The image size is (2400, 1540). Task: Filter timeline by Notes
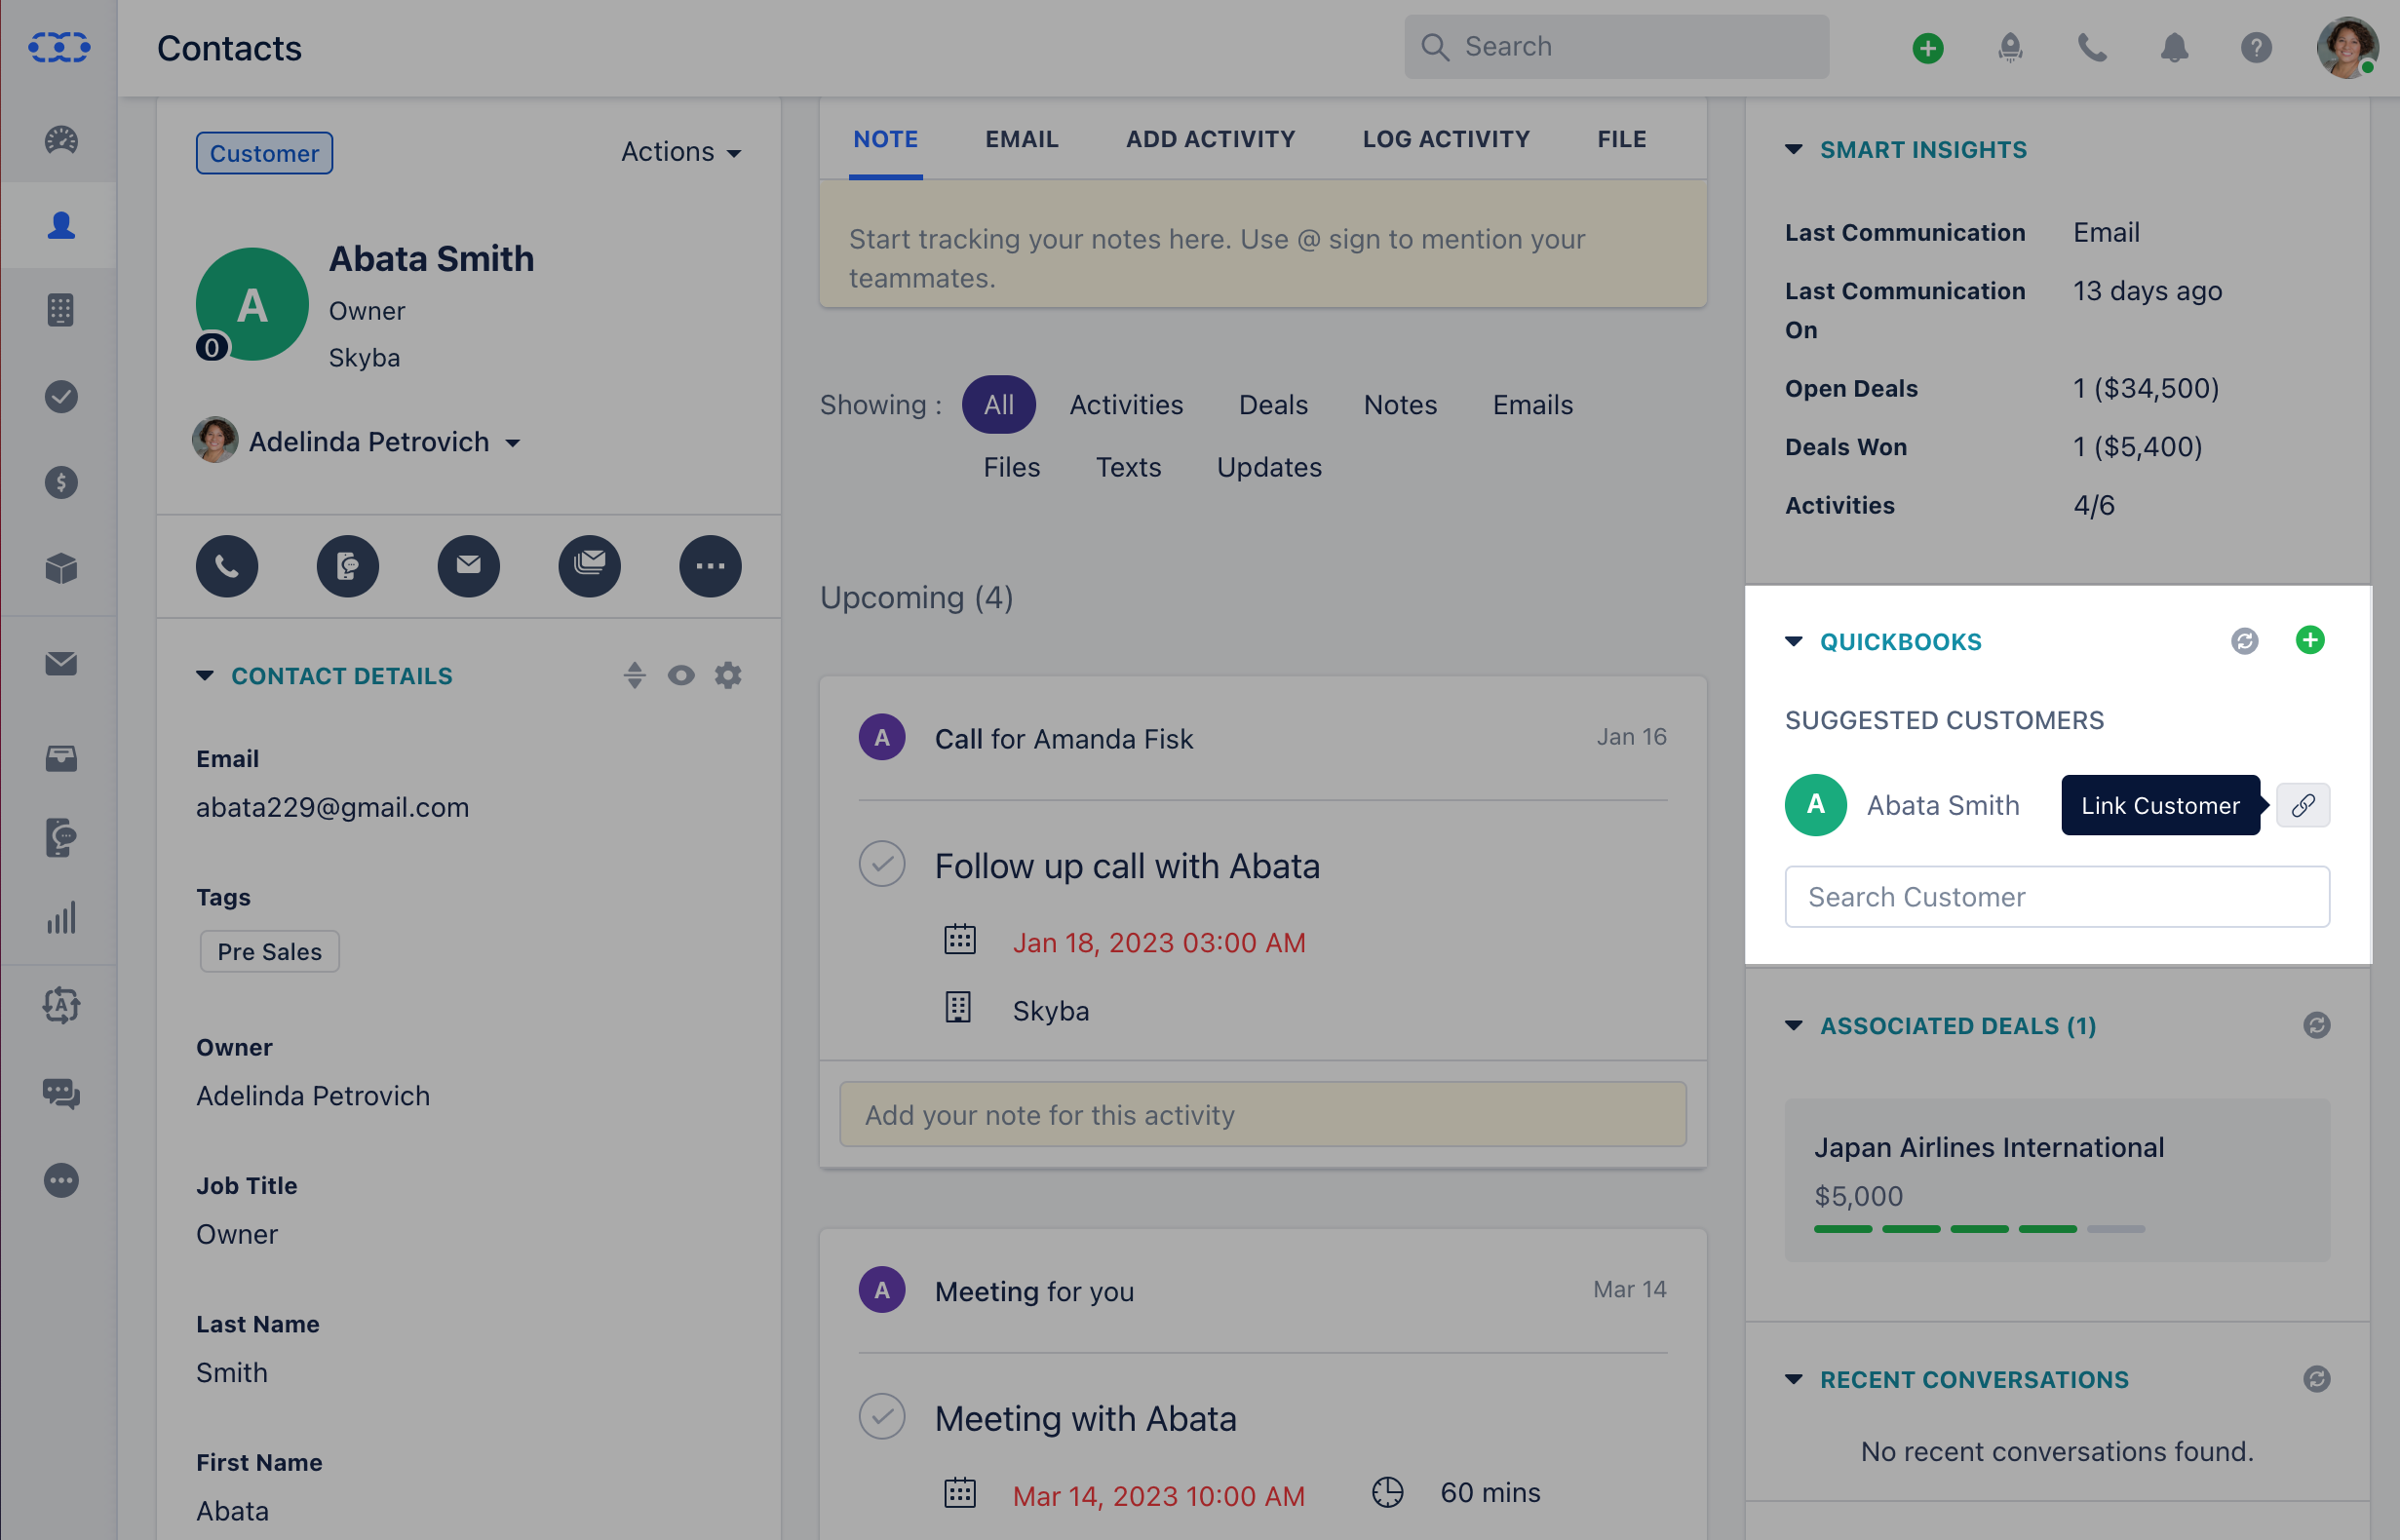[x=1400, y=404]
